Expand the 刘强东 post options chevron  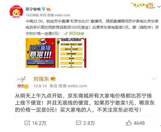154,79
